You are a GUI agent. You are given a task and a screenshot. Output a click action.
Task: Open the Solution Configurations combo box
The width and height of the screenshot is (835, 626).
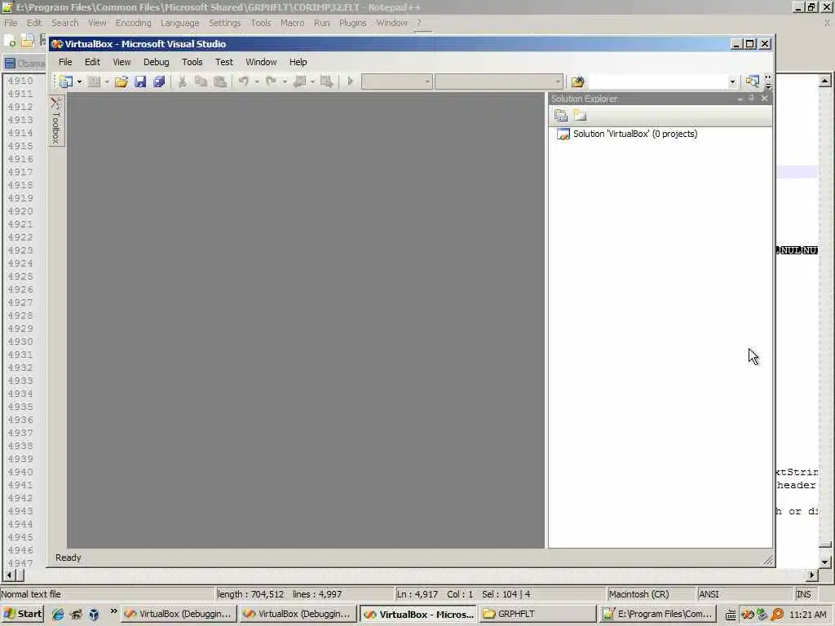coord(397,82)
